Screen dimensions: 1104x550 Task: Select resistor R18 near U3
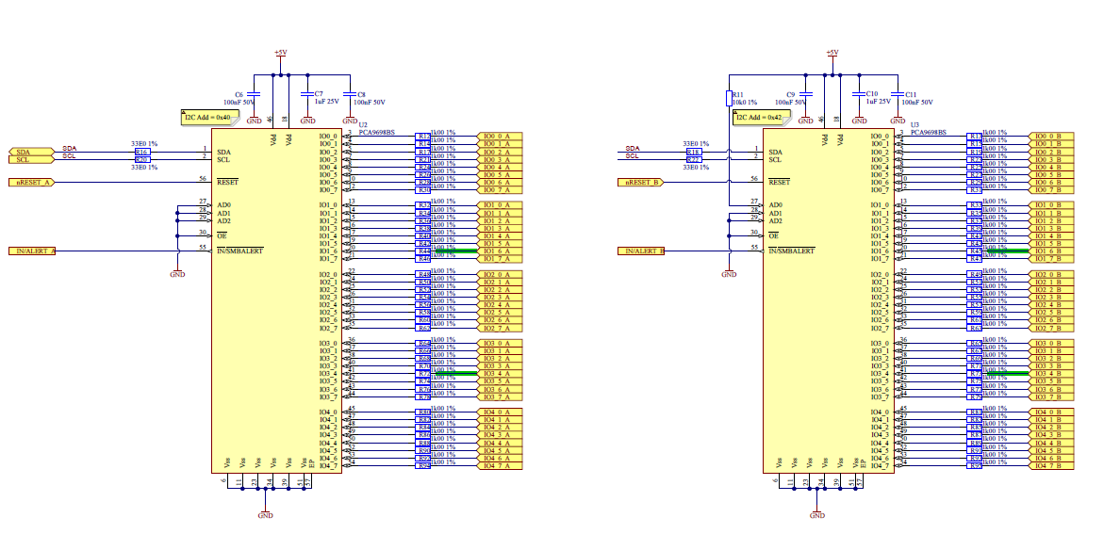(694, 152)
